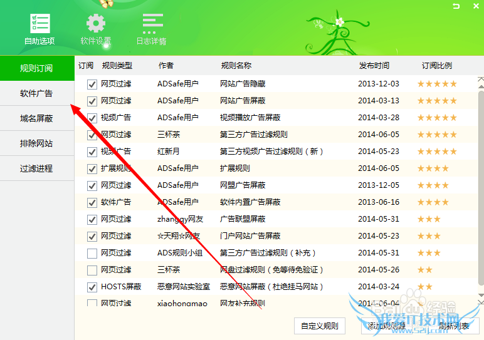Click author zhanggy网友
Viewport: 484px width, 340px height.
click(x=181, y=219)
